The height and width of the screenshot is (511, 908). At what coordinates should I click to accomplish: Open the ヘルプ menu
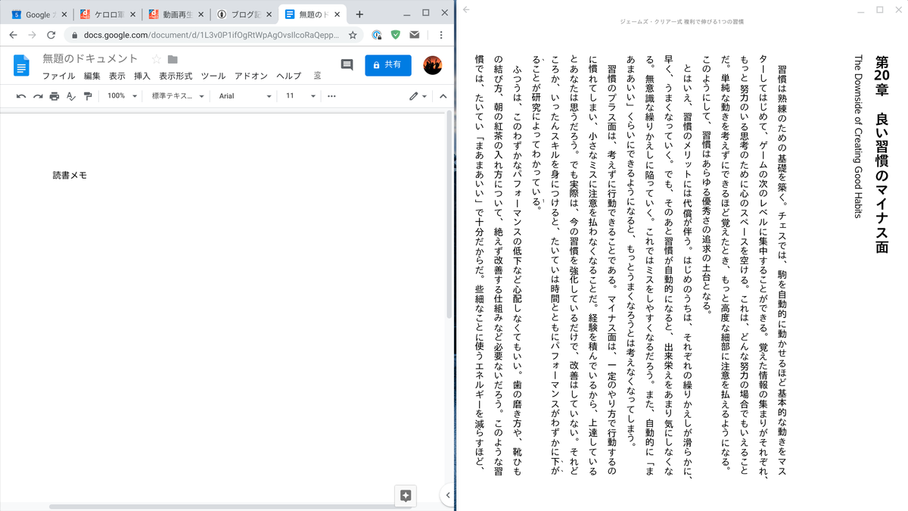click(288, 76)
